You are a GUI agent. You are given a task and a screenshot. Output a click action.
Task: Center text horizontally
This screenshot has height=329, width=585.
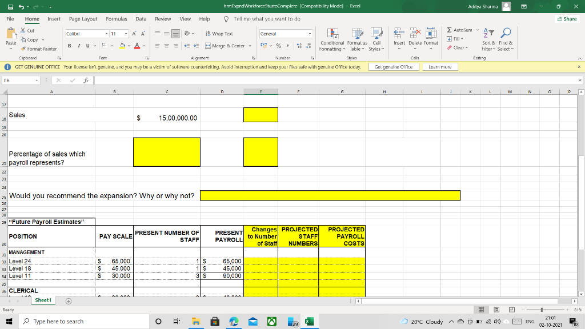[x=166, y=46]
